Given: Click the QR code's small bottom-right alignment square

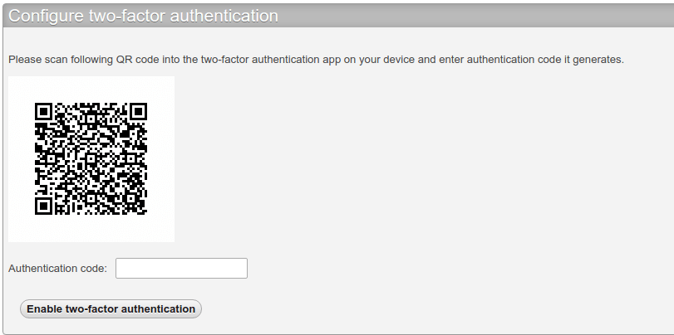Looking at the screenshot, I should tap(128, 195).
